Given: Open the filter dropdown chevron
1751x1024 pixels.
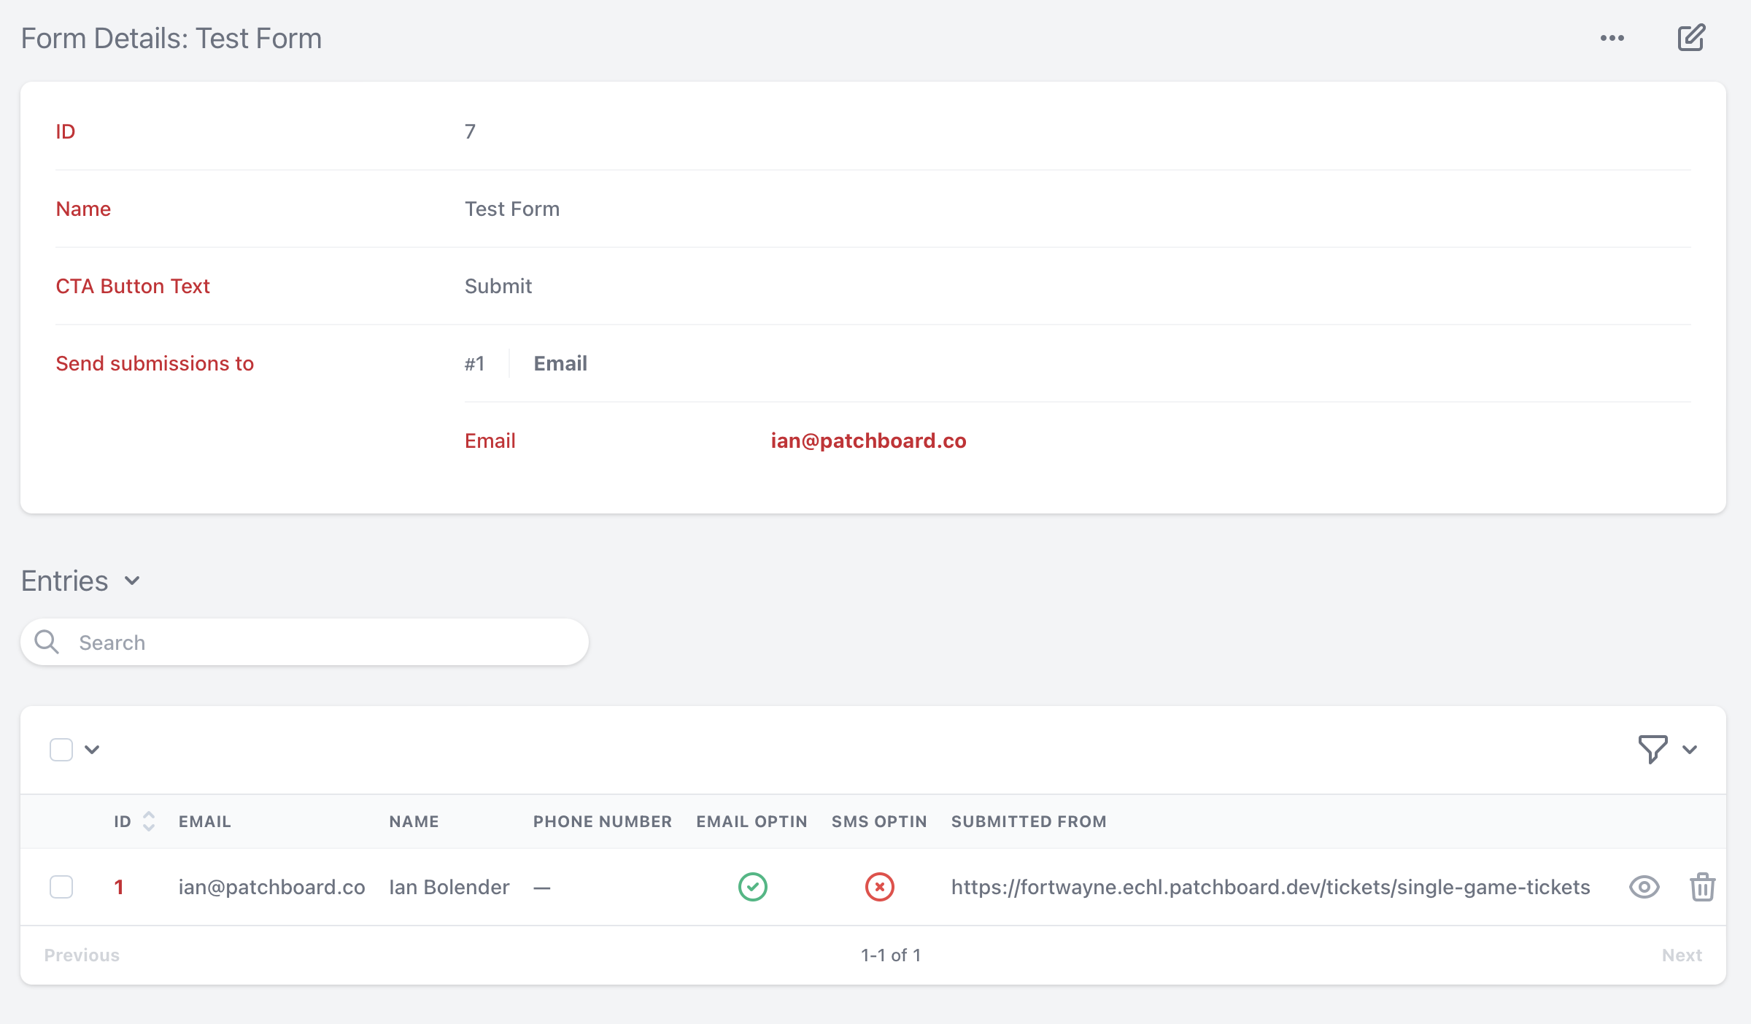Looking at the screenshot, I should [1690, 749].
